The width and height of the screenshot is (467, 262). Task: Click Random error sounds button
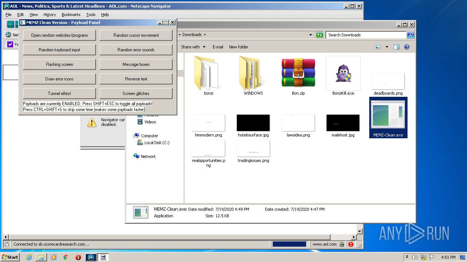pos(136,50)
